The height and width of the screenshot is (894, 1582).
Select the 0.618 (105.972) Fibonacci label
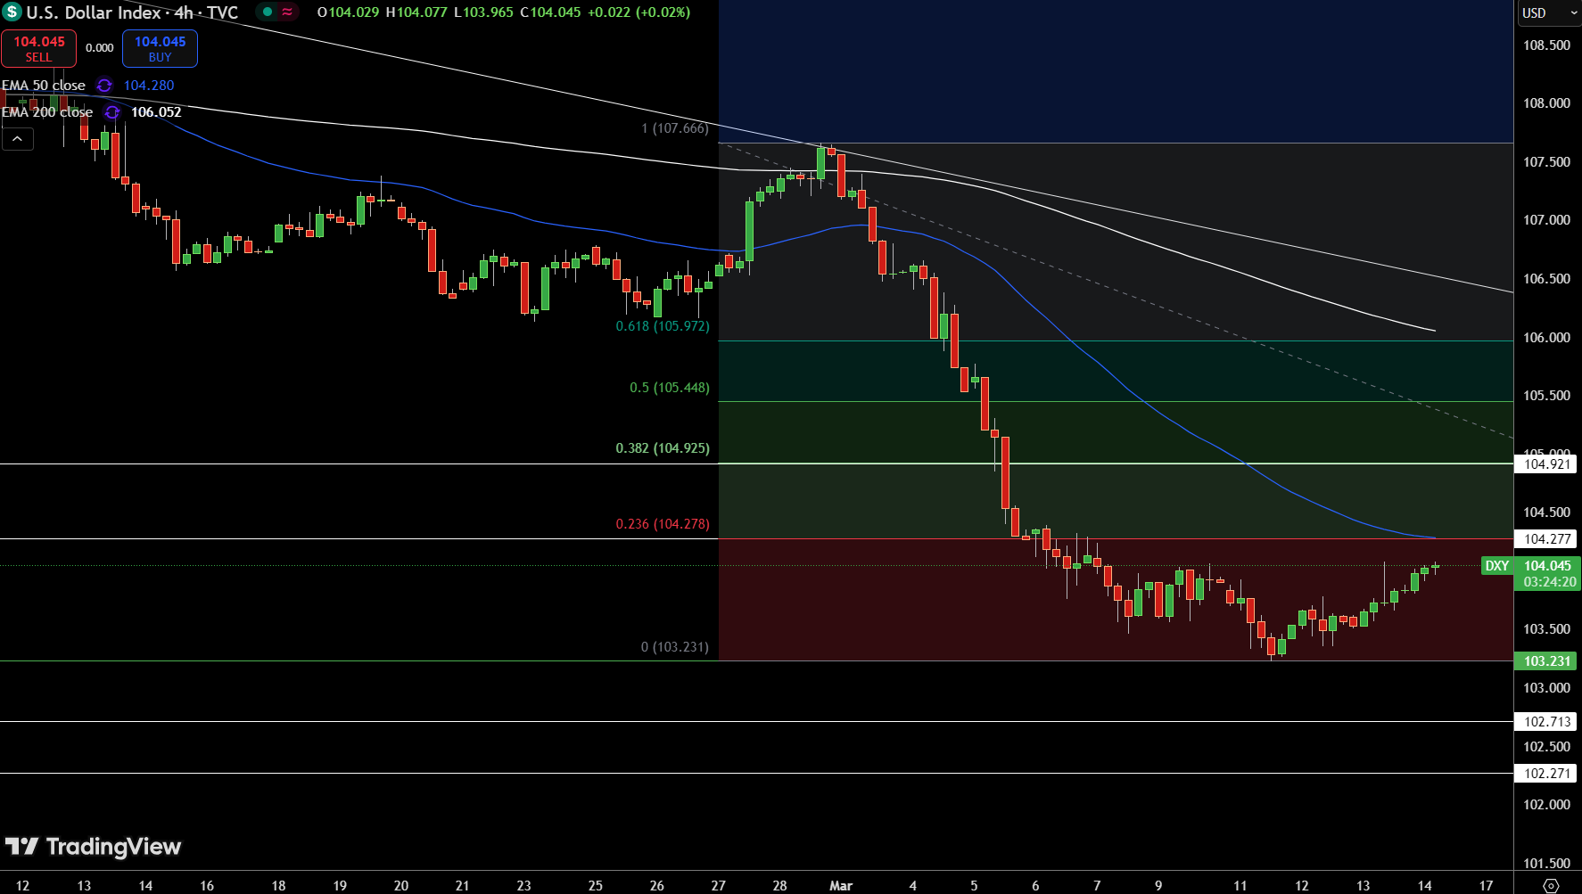point(663,326)
